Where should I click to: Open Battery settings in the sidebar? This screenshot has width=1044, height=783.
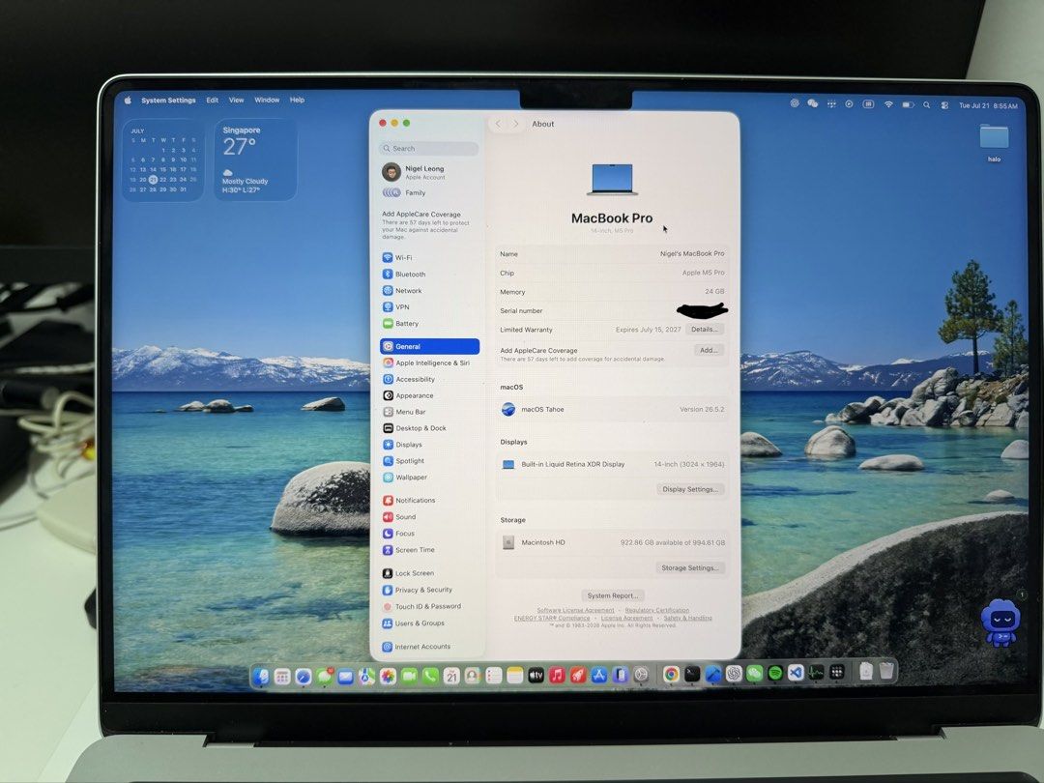pyautogui.click(x=401, y=324)
